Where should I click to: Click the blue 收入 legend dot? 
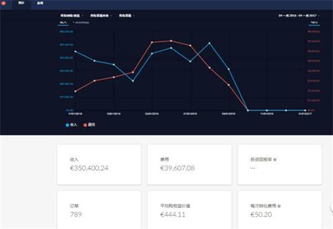(x=67, y=125)
